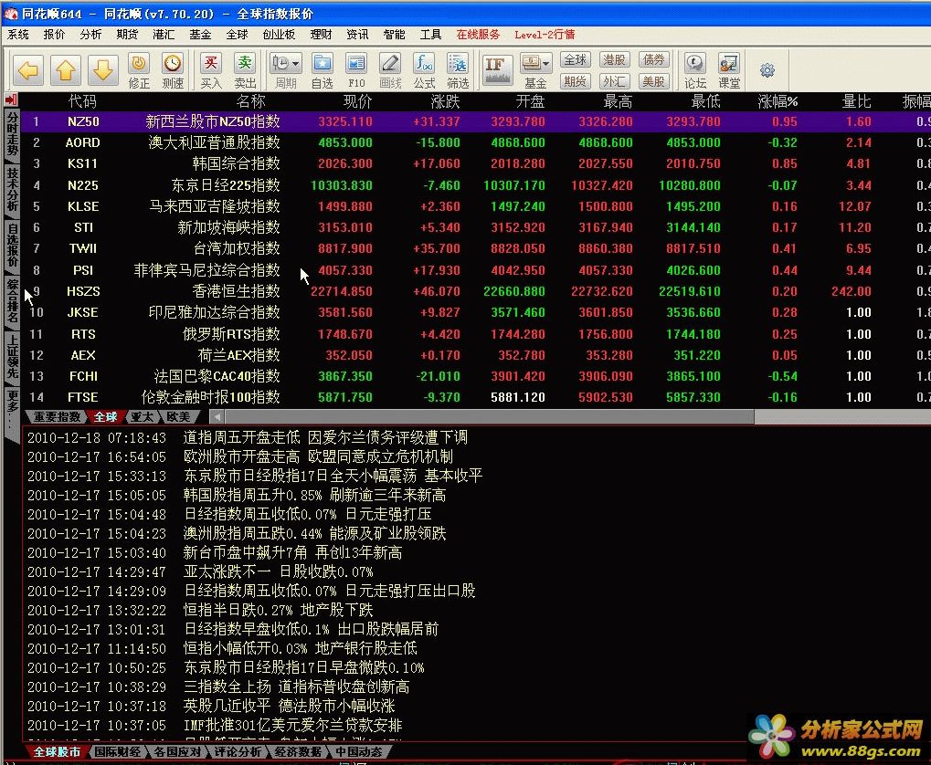Click the 买入 buy icon
The image size is (931, 765).
coord(211,70)
